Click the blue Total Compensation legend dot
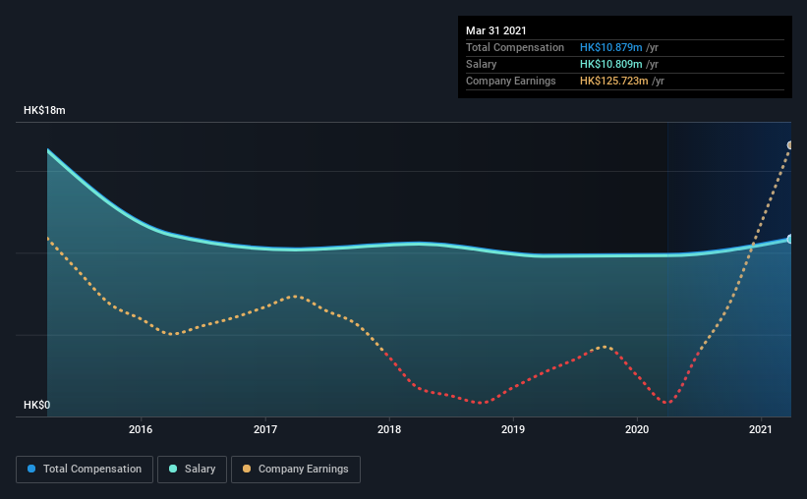 click(31, 469)
